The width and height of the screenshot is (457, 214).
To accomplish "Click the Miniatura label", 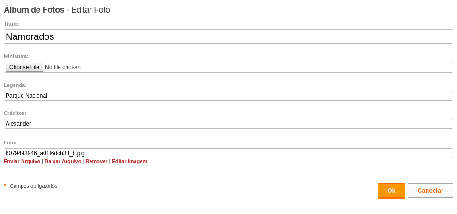I will [x=16, y=56].
